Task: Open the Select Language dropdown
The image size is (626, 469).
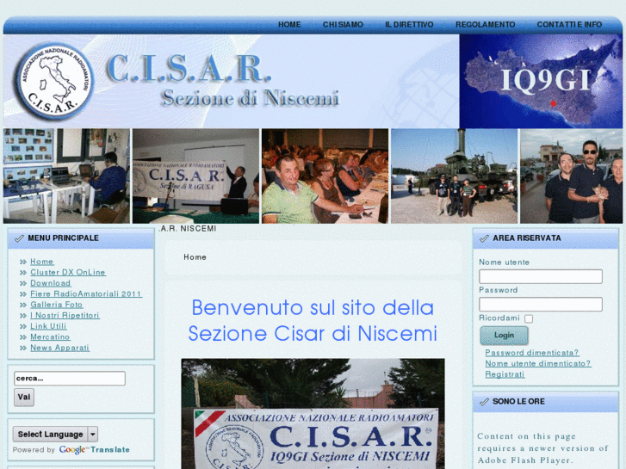Action: point(55,435)
